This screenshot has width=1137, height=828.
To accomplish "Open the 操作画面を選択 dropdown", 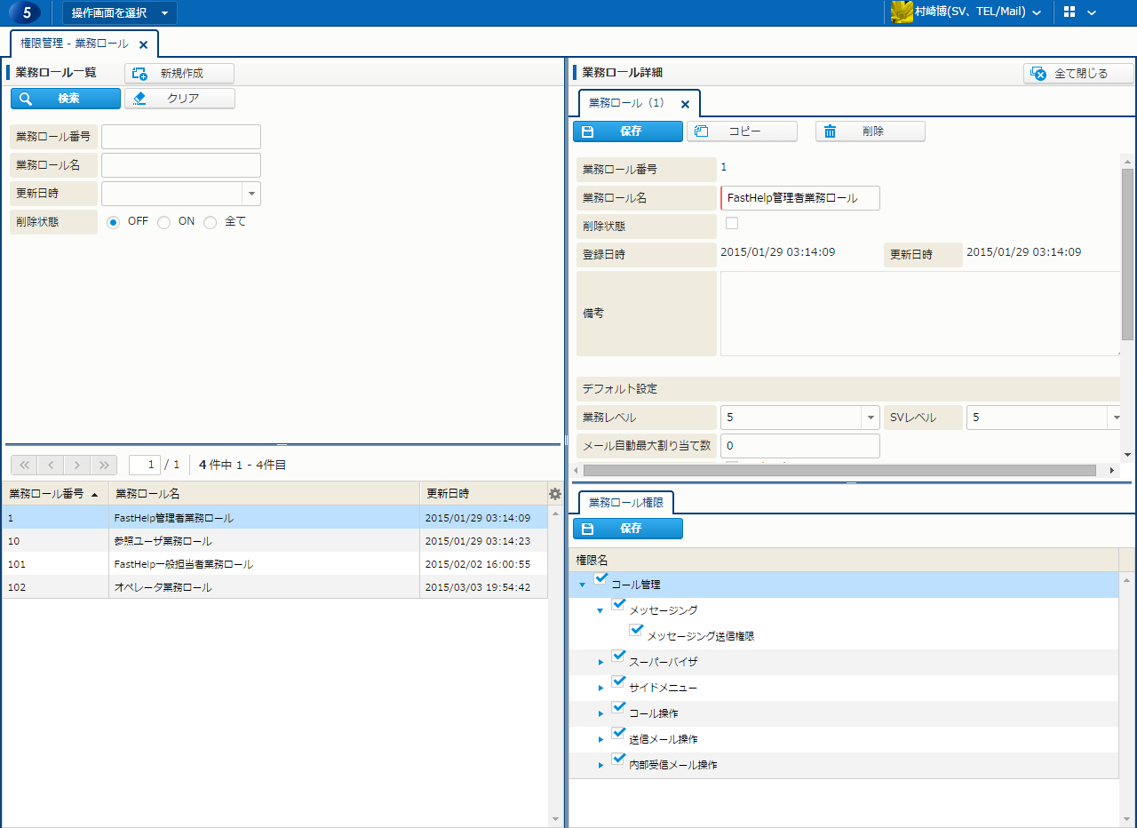I will click(120, 12).
